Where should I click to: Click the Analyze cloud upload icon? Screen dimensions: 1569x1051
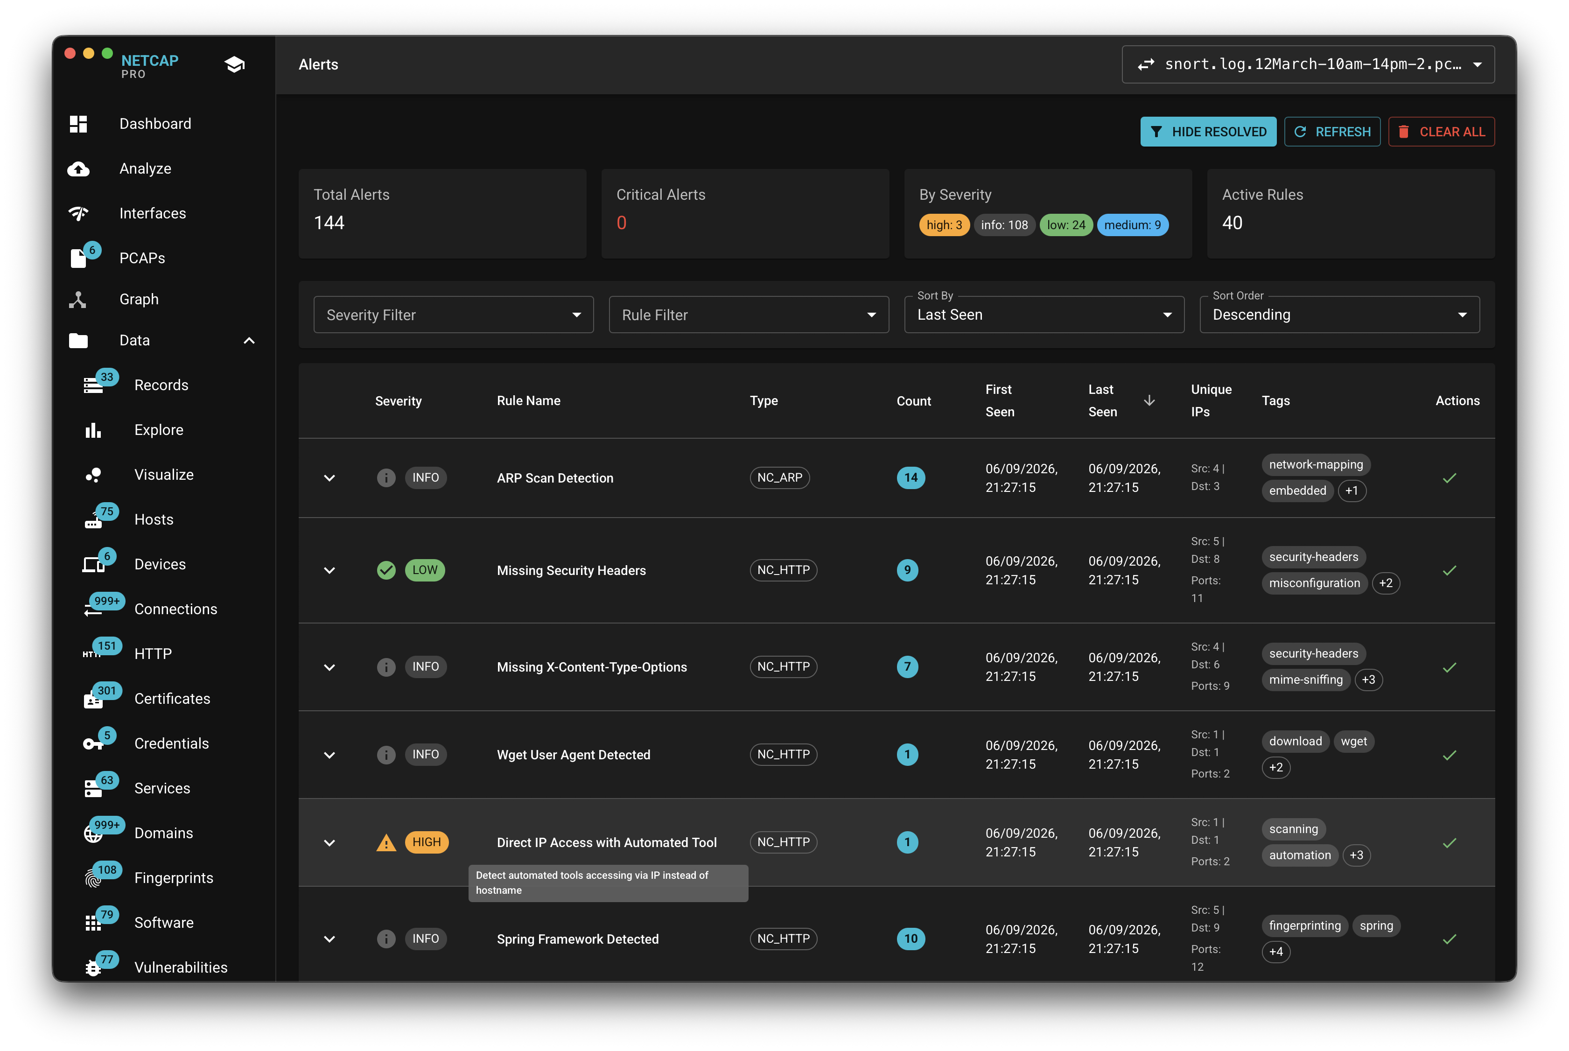pos(78,169)
